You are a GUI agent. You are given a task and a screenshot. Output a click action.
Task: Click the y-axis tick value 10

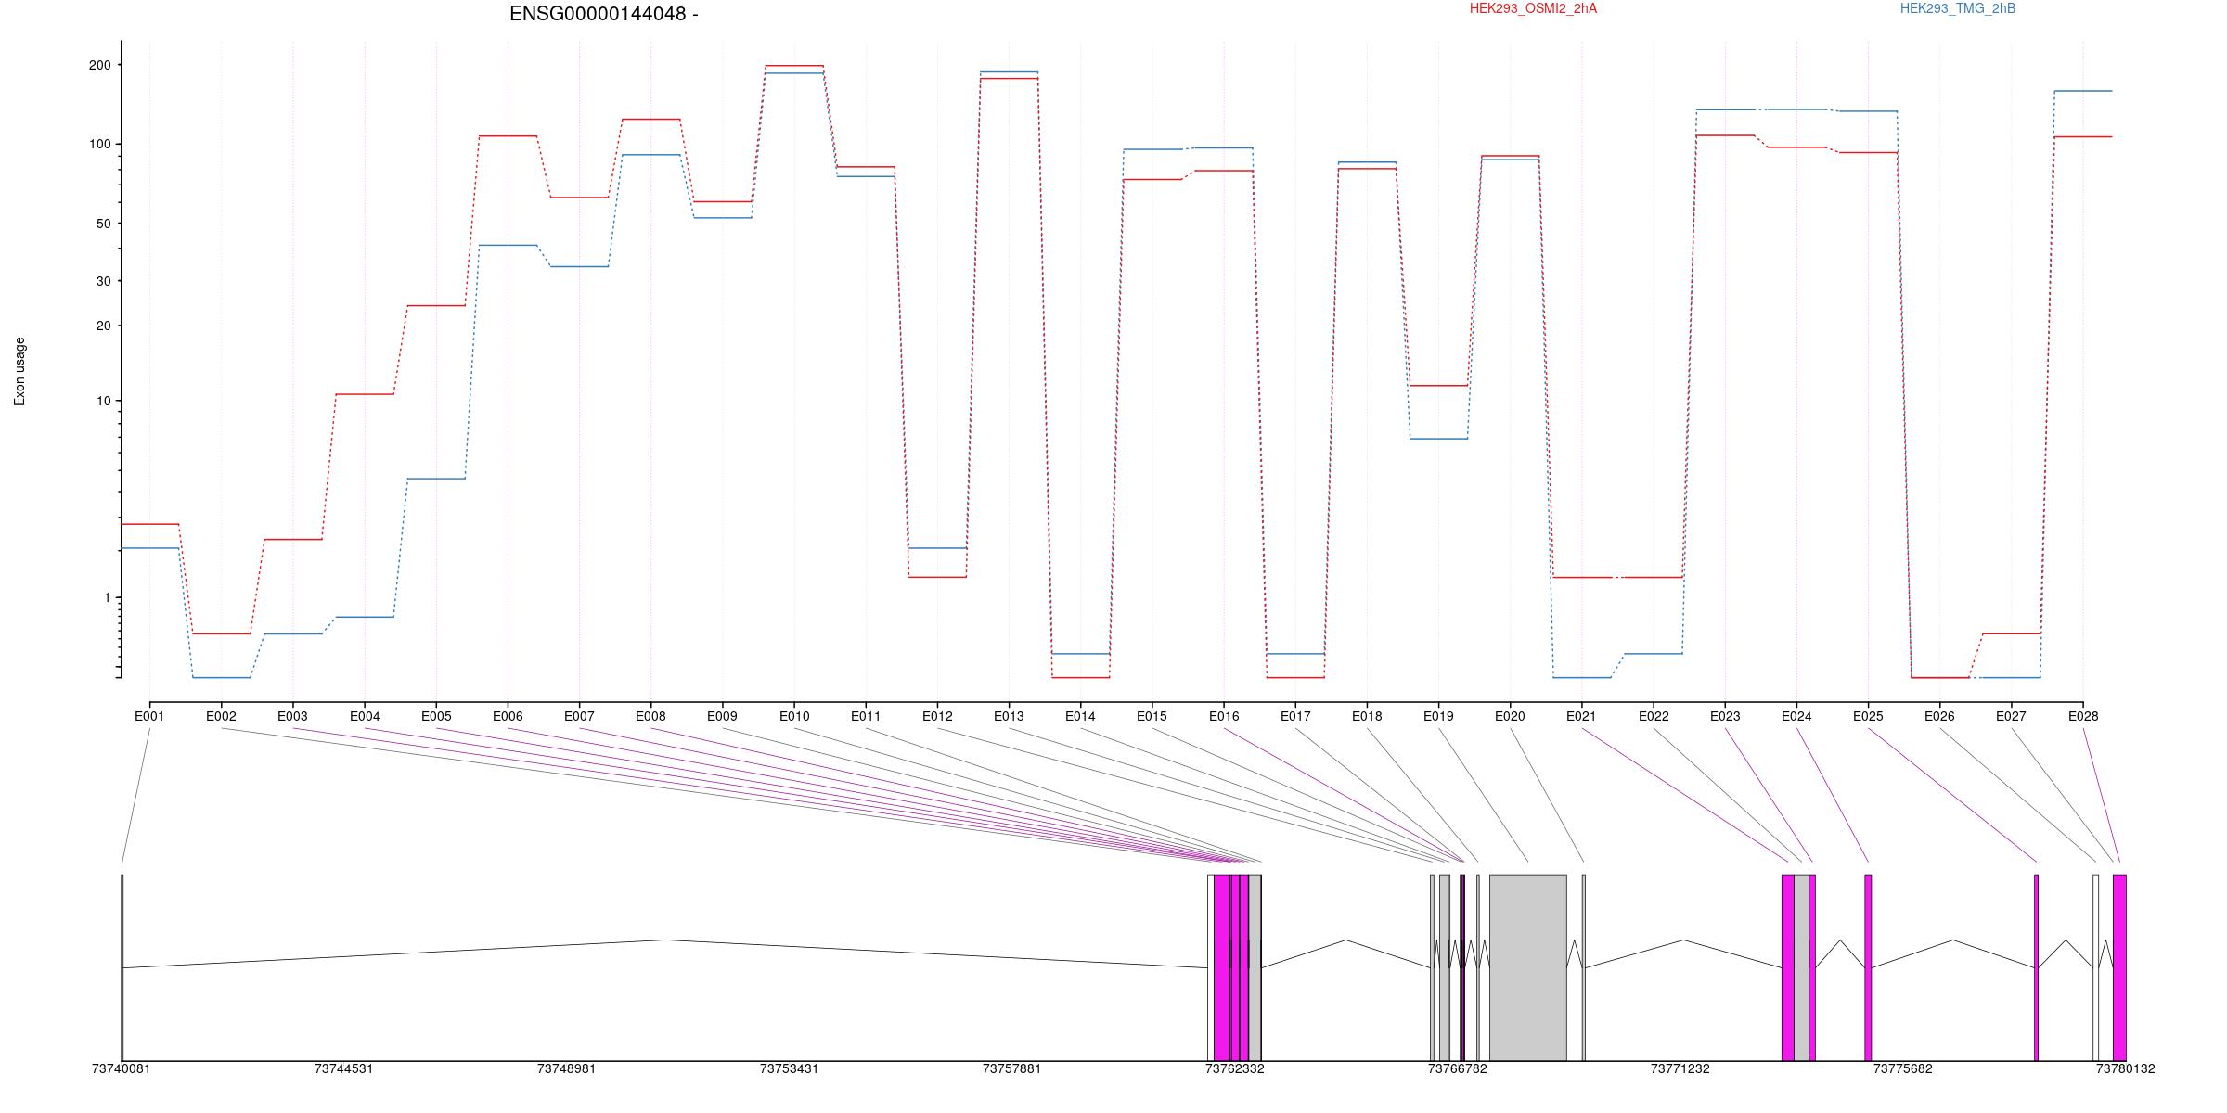click(103, 401)
